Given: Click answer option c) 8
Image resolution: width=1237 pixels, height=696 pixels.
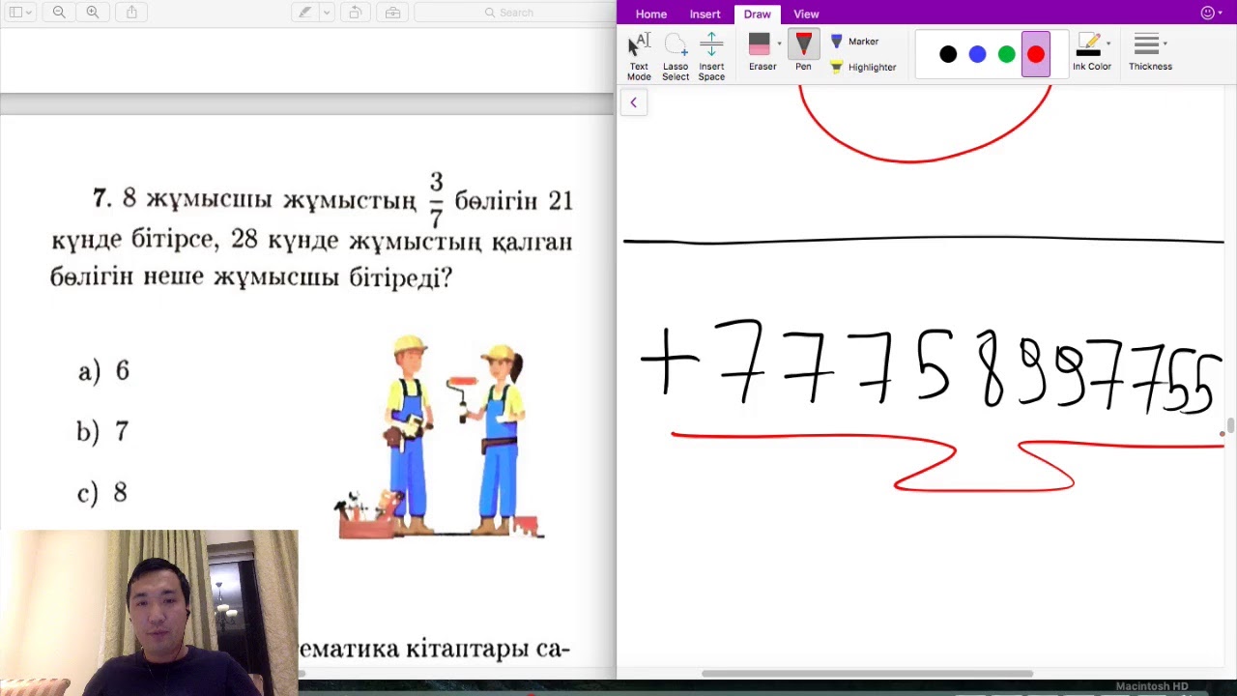Looking at the screenshot, I should (102, 493).
